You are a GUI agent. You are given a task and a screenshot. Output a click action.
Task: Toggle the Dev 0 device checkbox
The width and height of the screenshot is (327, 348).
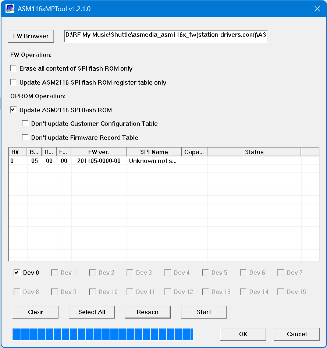click(x=17, y=273)
